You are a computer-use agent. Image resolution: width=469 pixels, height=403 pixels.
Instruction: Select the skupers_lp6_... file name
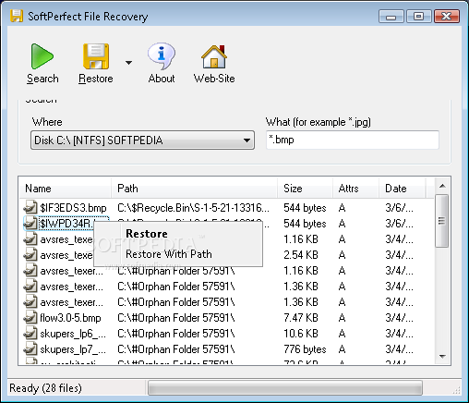[x=73, y=334]
